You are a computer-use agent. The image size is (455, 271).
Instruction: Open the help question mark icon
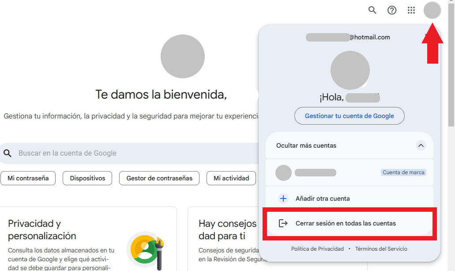point(392,11)
